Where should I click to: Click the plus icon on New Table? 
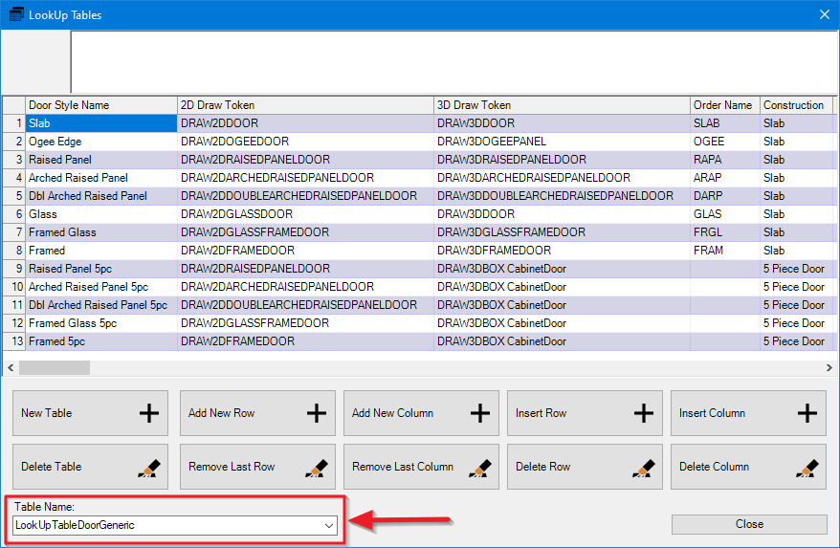point(149,413)
